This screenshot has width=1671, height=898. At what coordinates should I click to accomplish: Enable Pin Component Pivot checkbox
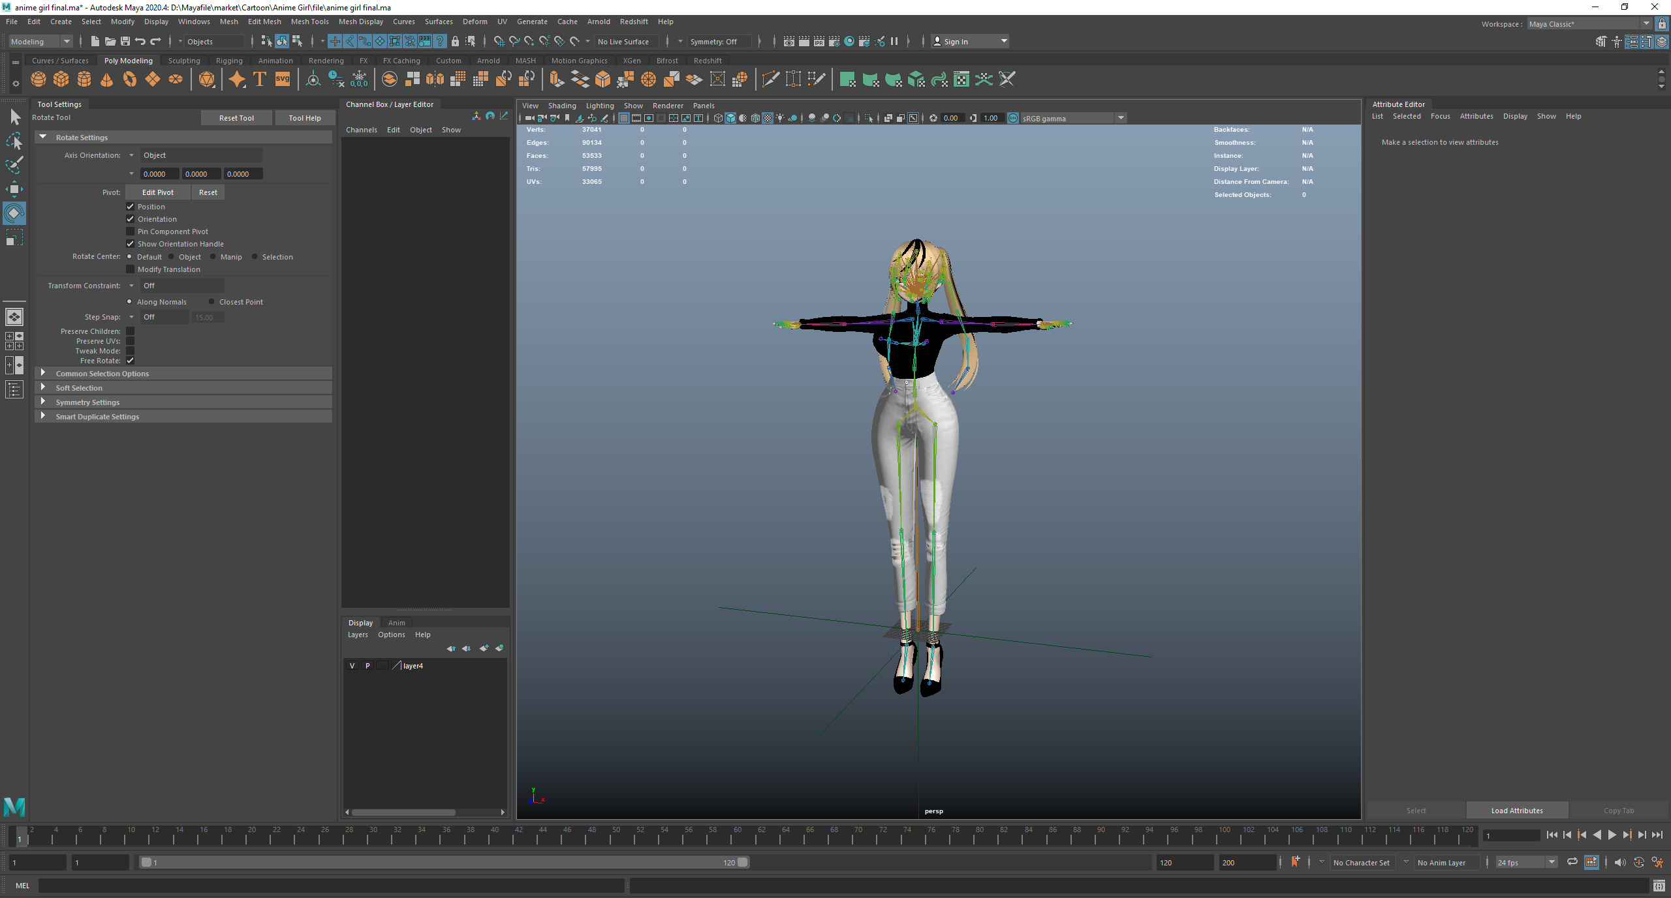[x=130, y=232]
